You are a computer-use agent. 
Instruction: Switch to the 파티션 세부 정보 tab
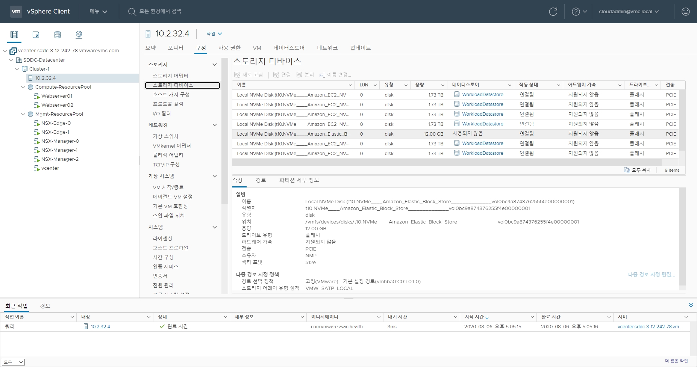click(299, 180)
